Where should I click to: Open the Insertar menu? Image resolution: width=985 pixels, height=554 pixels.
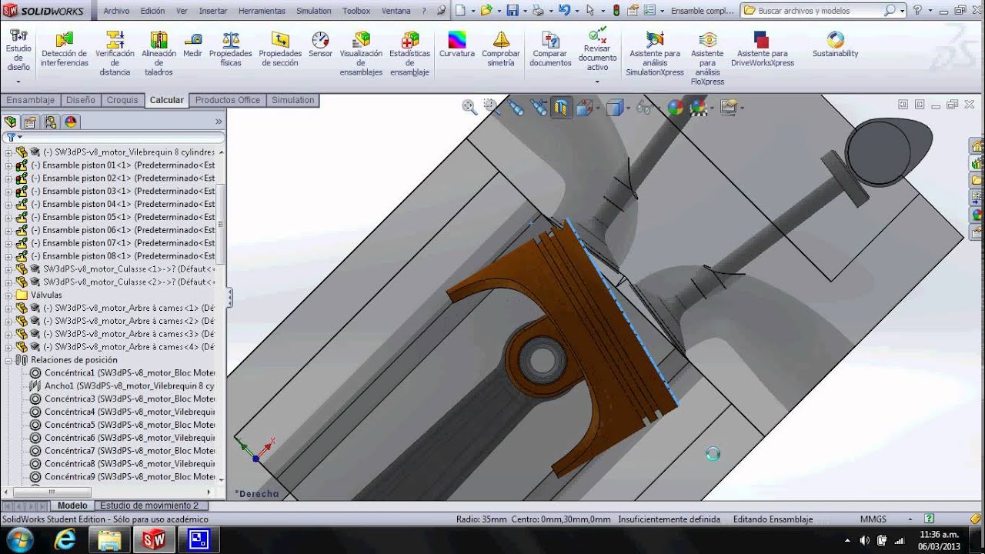click(x=213, y=11)
